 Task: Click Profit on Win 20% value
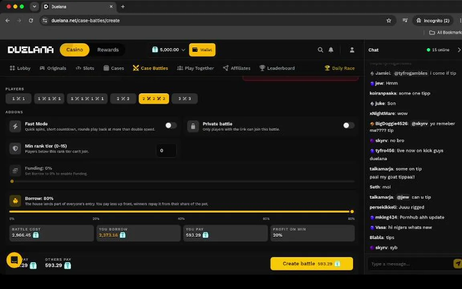coord(278,235)
